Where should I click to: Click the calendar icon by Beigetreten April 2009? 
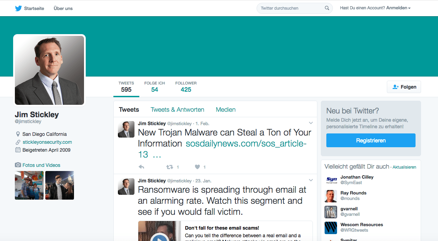click(x=18, y=150)
